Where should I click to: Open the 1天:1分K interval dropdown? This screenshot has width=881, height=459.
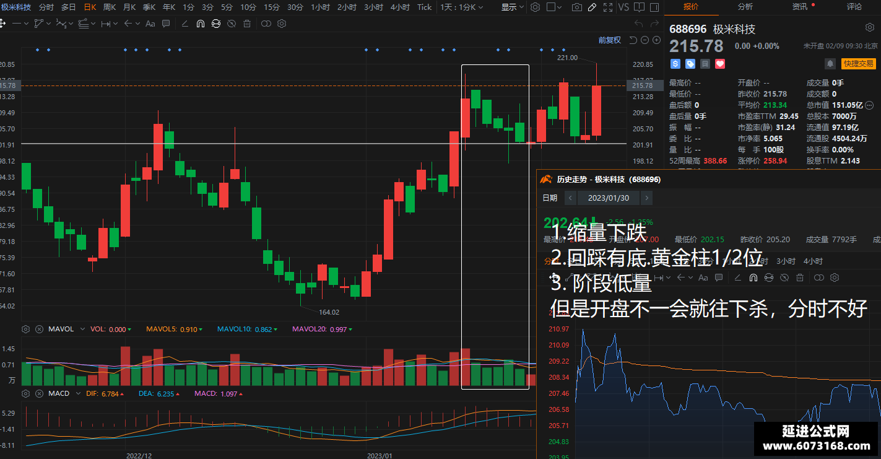(462, 7)
